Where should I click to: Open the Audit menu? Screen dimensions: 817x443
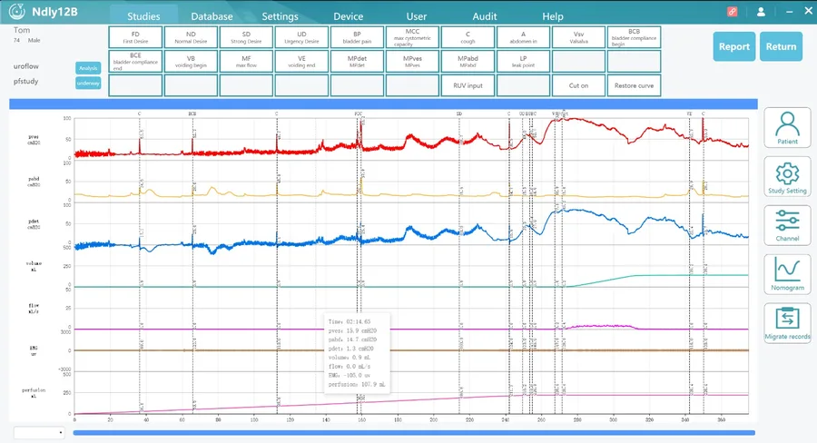(x=485, y=16)
